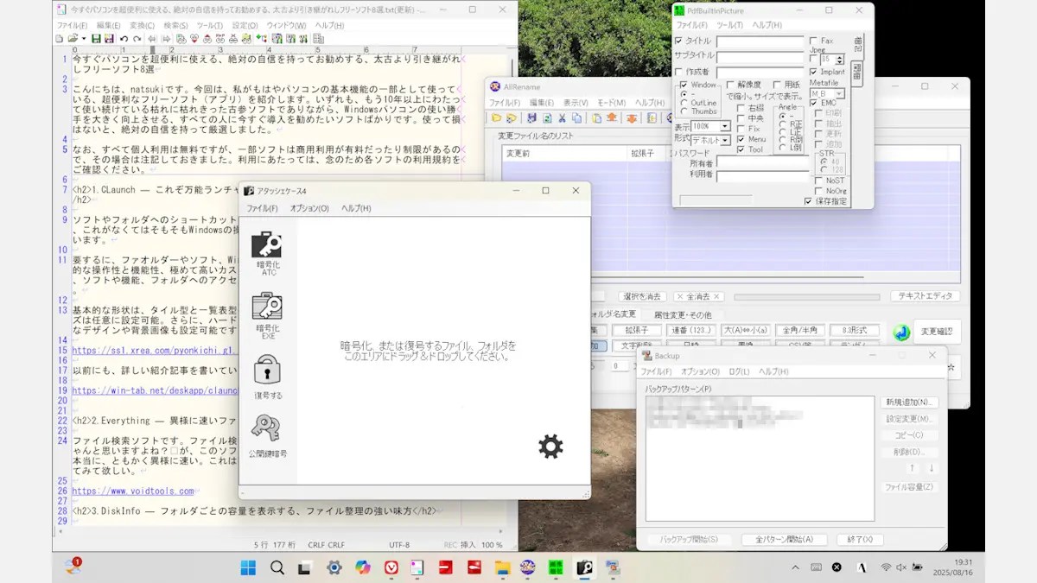
Task: Click the blue return-arrow icon beside 変更確認
Action: coord(901,332)
